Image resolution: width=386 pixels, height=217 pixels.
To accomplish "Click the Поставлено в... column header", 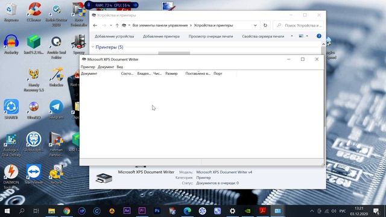I will pyautogui.click(x=198, y=74).
